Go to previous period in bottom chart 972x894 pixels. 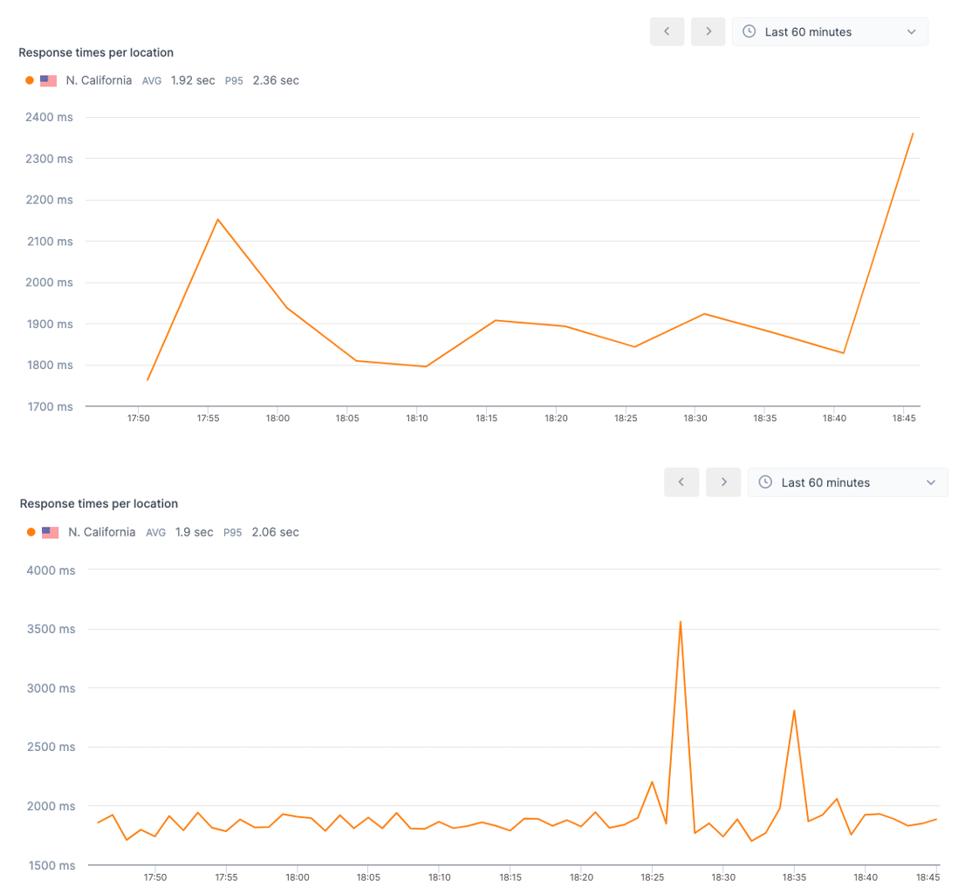pos(681,482)
